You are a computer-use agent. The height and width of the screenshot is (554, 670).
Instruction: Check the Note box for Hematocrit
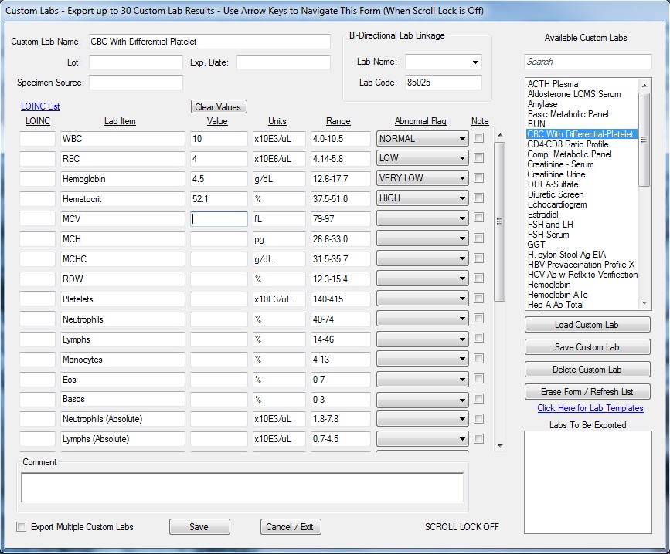click(x=478, y=198)
